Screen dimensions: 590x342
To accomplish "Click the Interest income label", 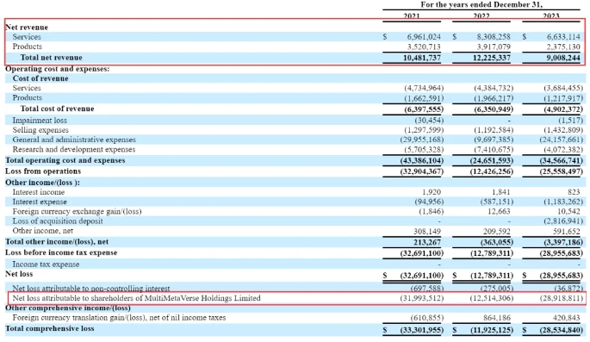I will (x=39, y=192).
